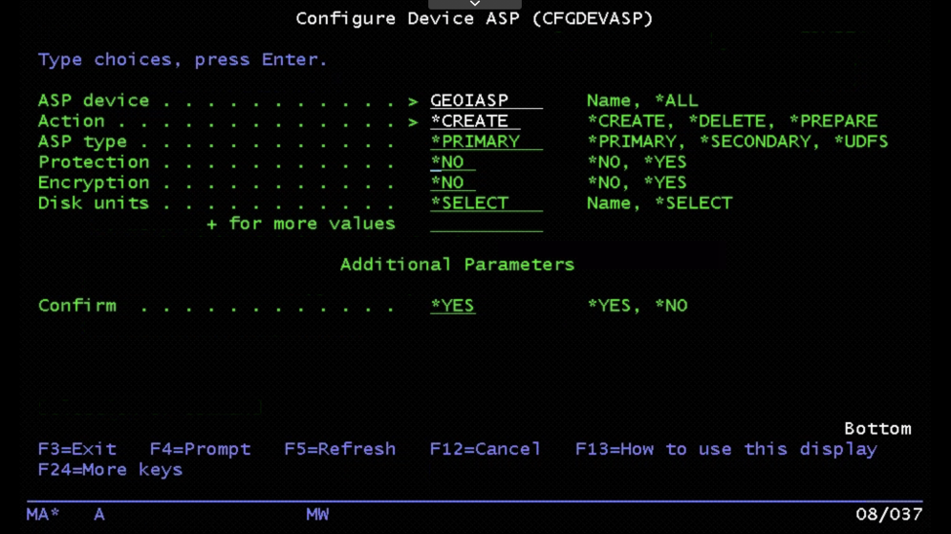The width and height of the screenshot is (951, 534).
Task: Click the ASP type field *PRIMARY
Action: (x=487, y=142)
